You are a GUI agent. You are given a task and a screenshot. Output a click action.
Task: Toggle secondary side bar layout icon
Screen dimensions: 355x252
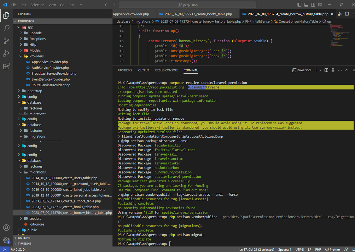click(x=313, y=5)
